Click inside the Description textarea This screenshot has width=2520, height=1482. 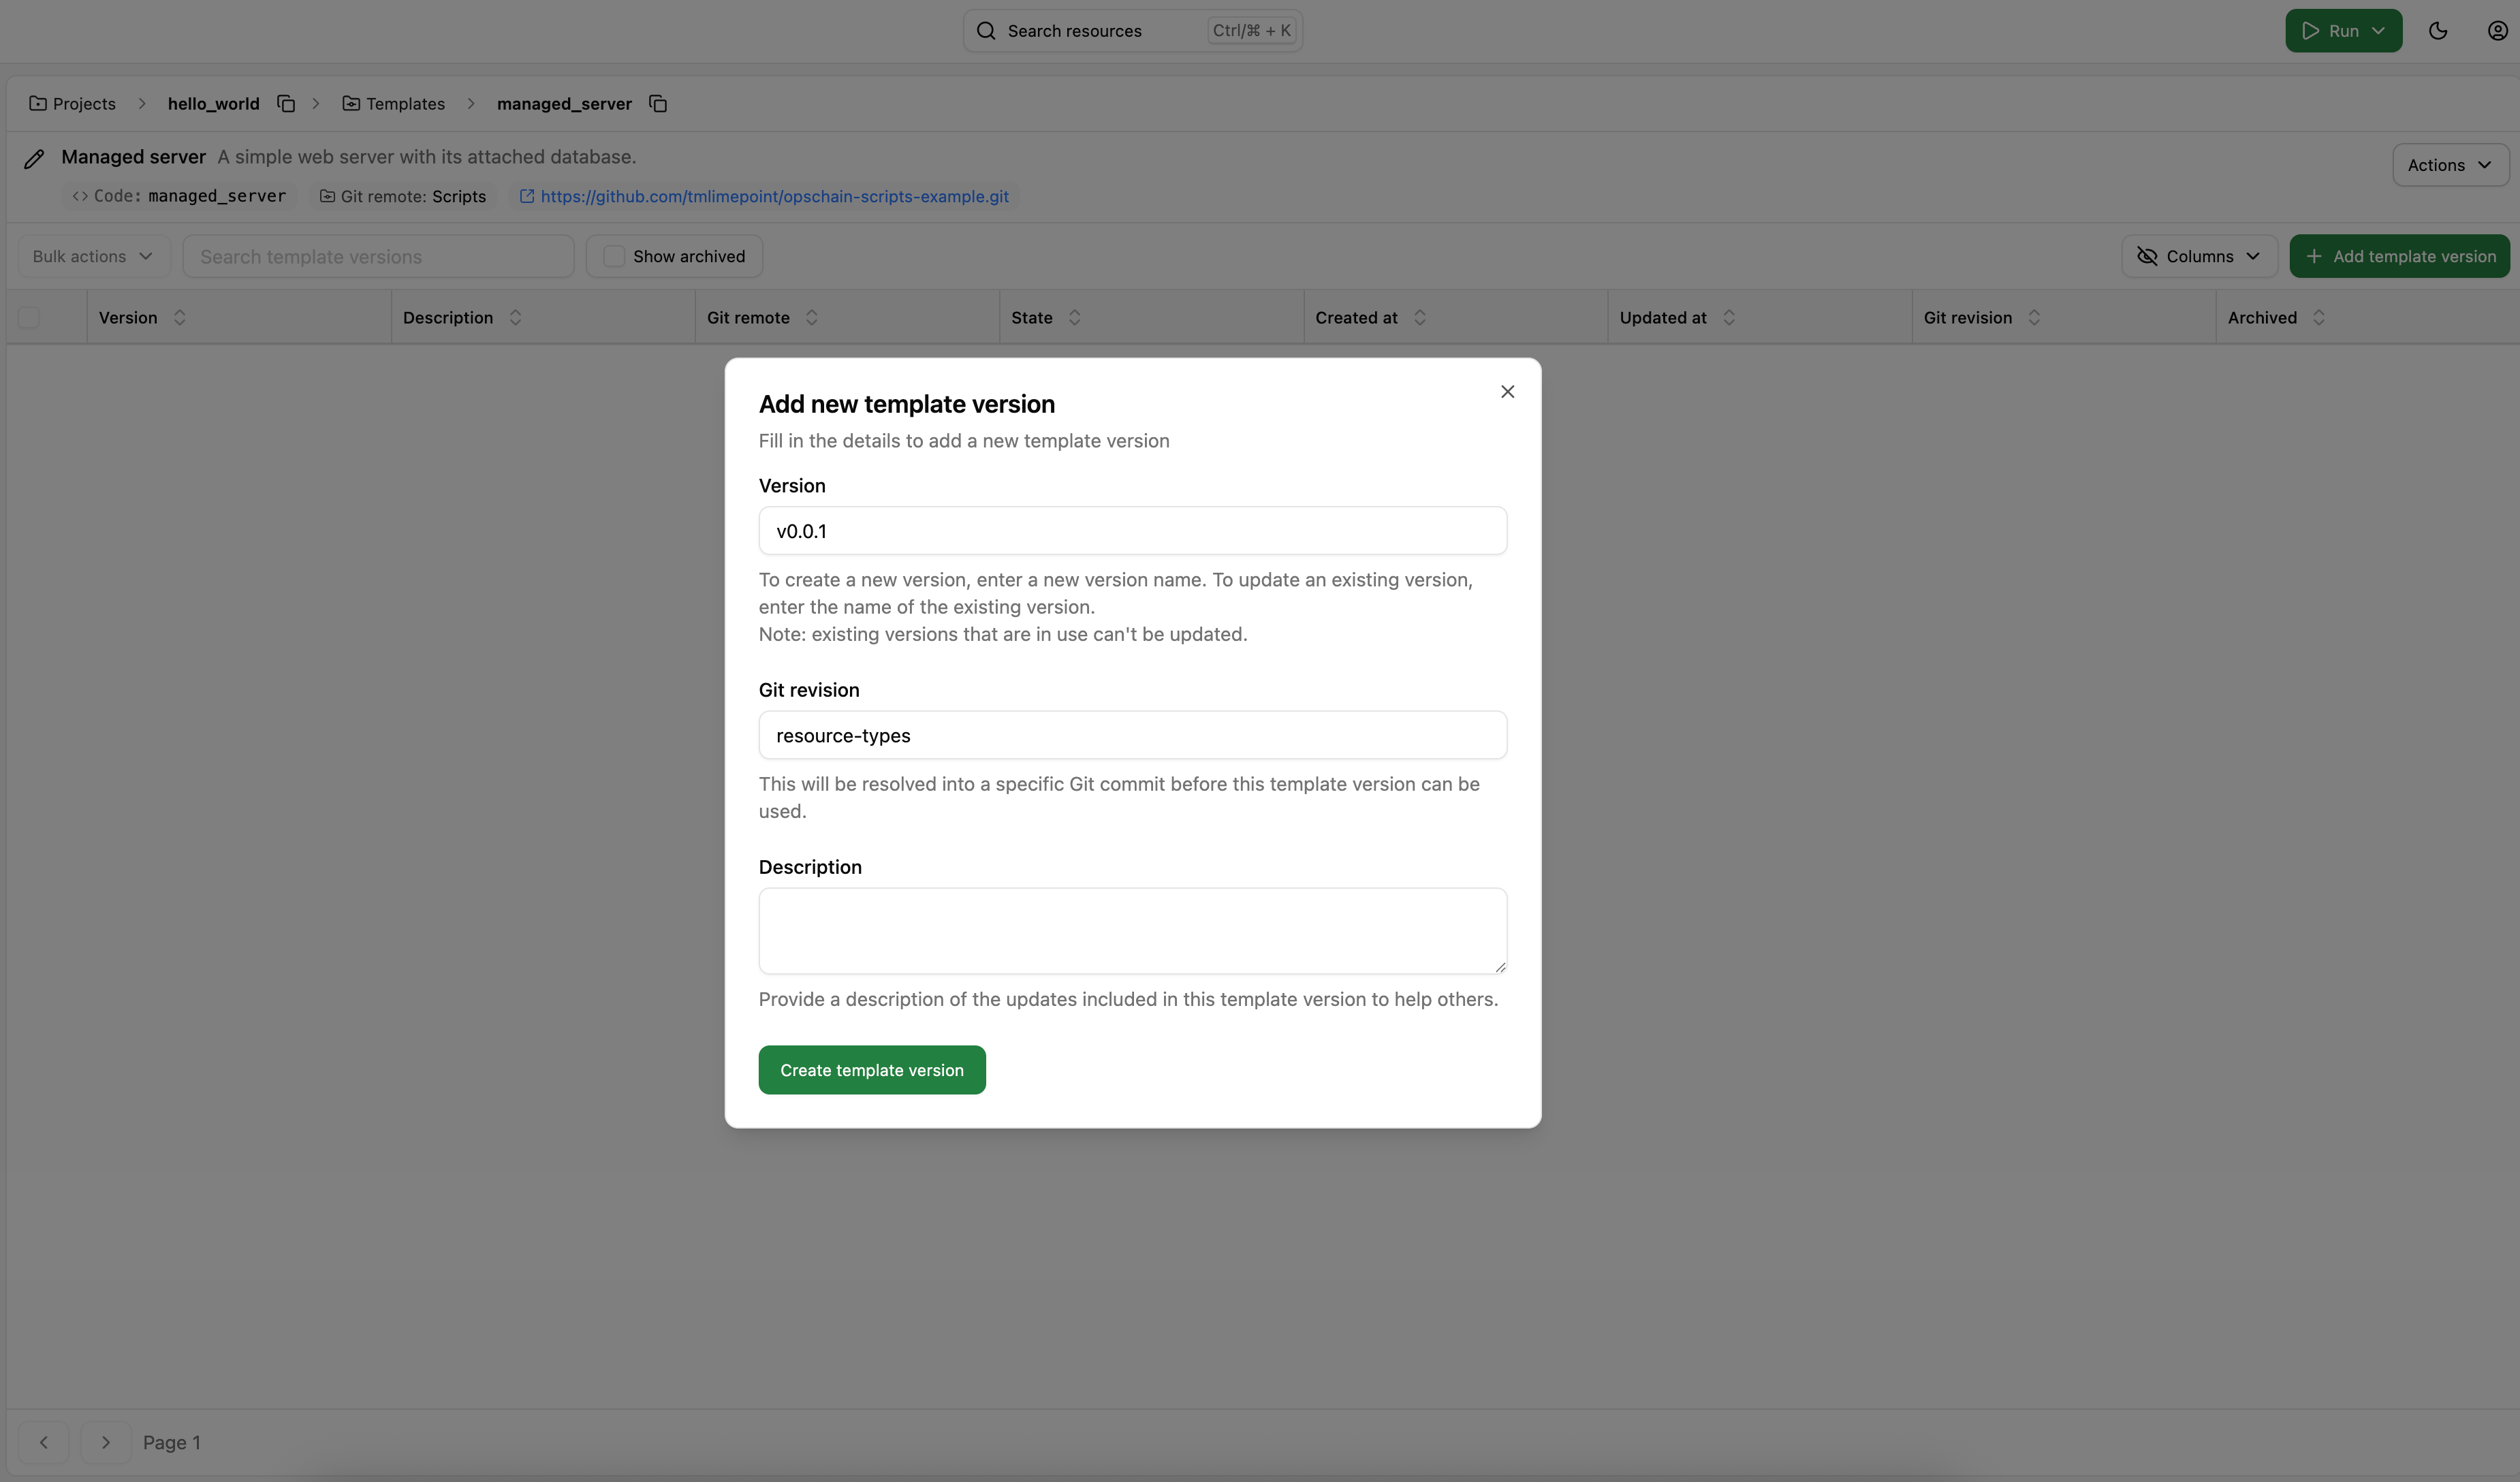coord(1131,930)
